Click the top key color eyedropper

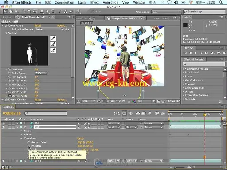[x=53, y=38]
